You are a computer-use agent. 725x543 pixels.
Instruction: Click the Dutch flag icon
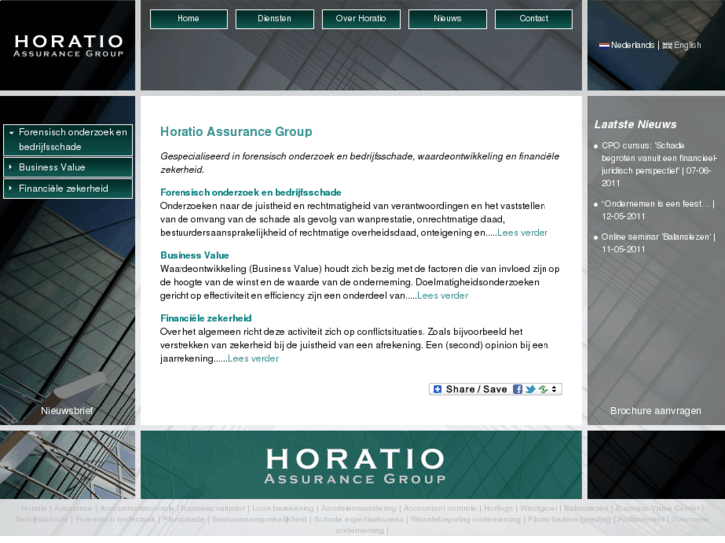click(x=604, y=45)
